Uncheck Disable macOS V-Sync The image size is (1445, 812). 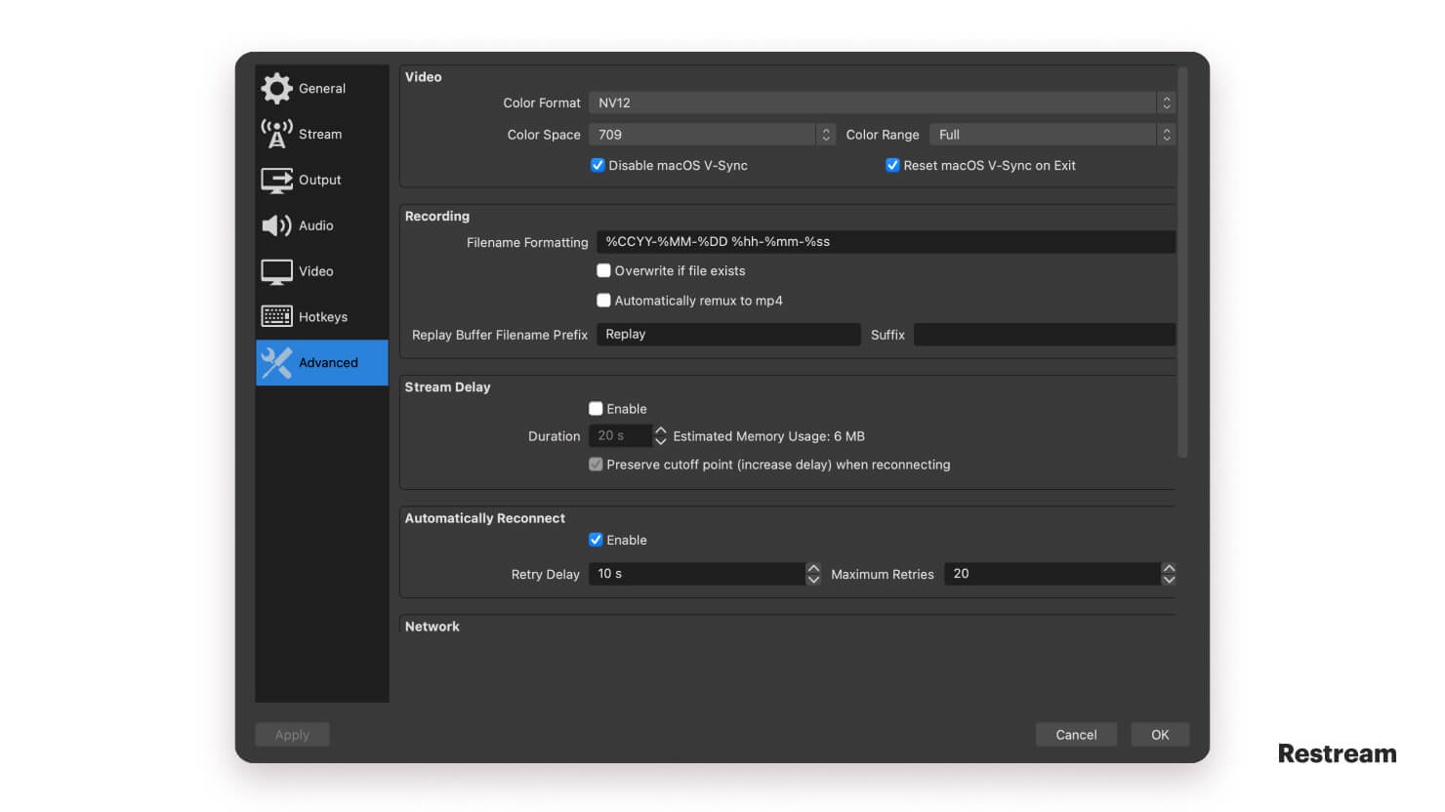click(598, 165)
